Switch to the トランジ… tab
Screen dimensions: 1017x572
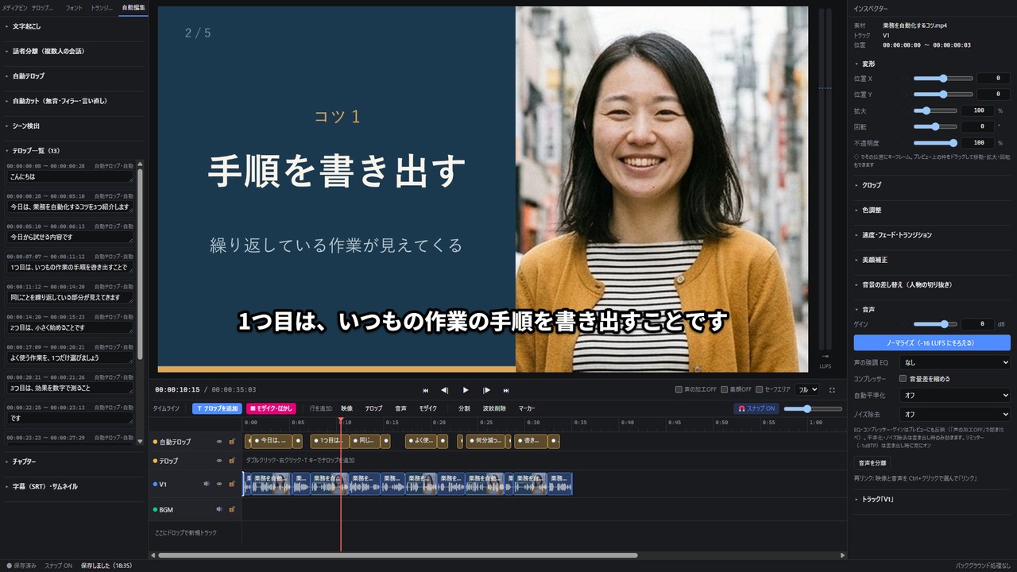click(x=102, y=7)
